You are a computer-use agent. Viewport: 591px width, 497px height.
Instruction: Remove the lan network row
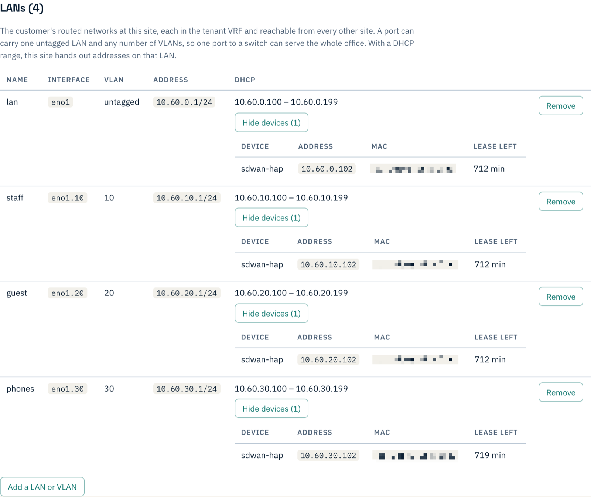tap(560, 106)
